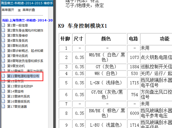Click color cell GY（灰色）
This screenshot has height=128, width=172.
click(x=106, y=67)
